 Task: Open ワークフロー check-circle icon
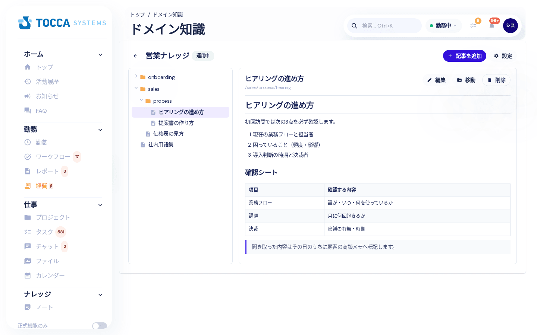(x=28, y=157)
